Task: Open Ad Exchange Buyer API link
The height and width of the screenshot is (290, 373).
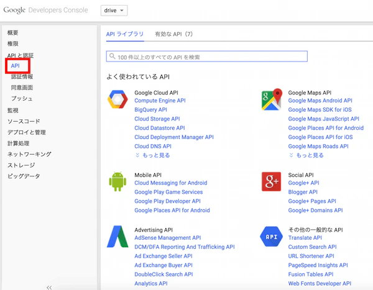Action: pos(163,265)
